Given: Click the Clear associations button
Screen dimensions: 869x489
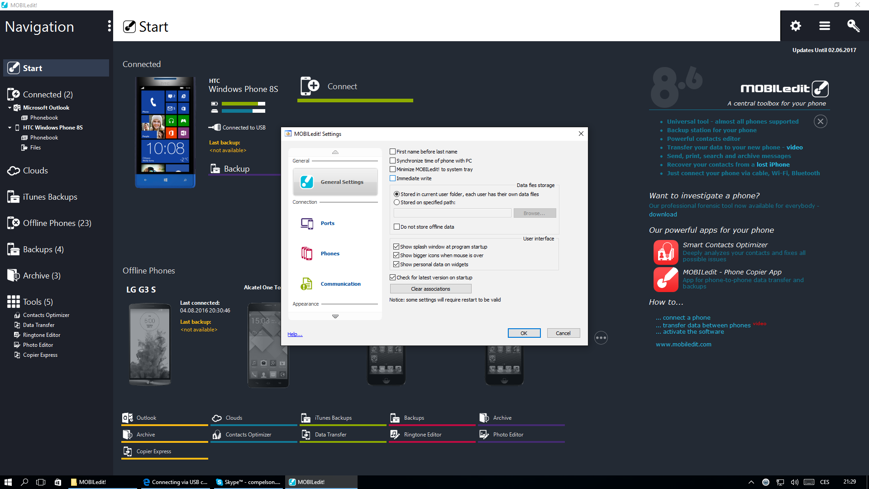Looking at the screenshot, I should click(x=430, y=289).
